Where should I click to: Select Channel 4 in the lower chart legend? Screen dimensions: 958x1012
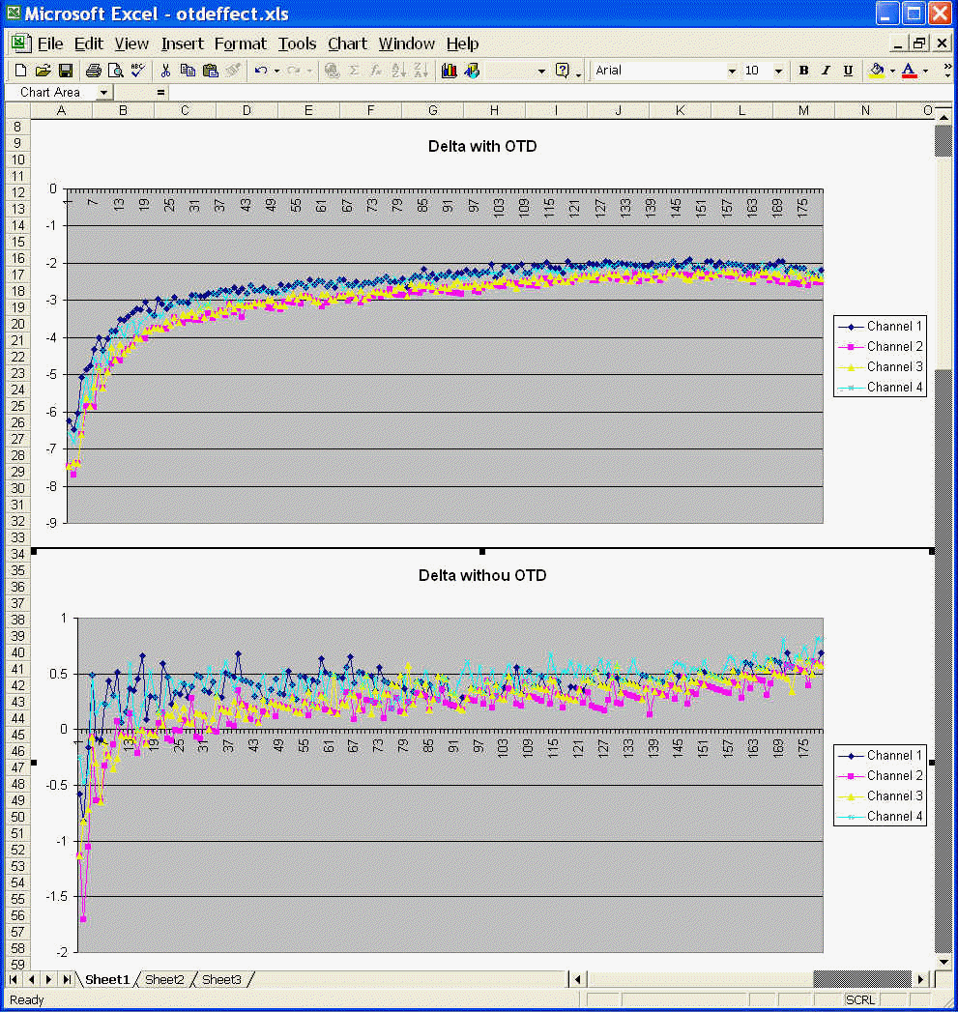[x=880, y=817]
